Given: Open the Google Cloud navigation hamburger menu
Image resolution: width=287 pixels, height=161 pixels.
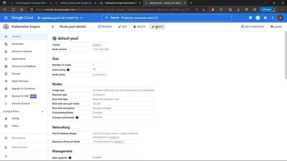Looking at the screenshot, I should coord(6,18).
